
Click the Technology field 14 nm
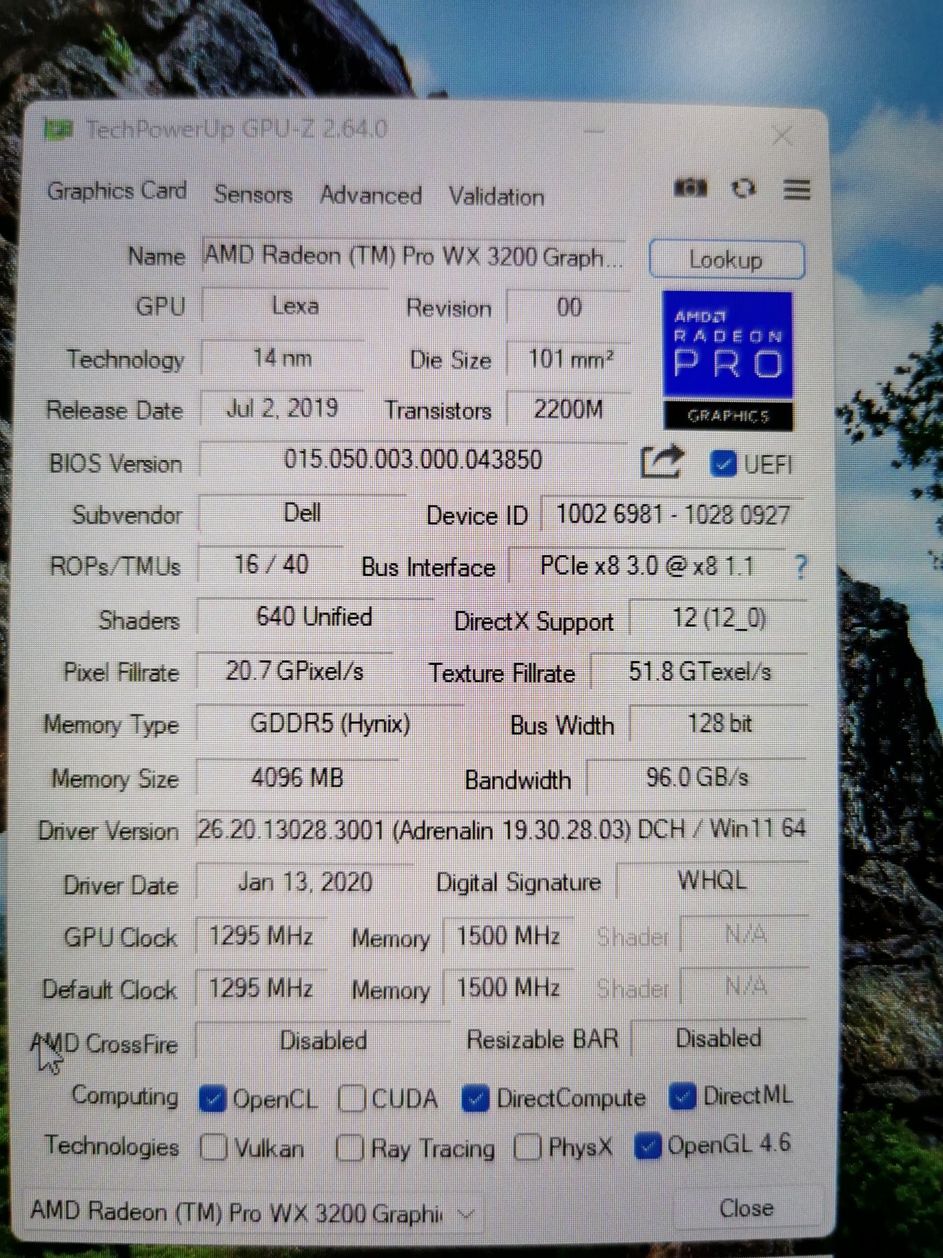282,358
